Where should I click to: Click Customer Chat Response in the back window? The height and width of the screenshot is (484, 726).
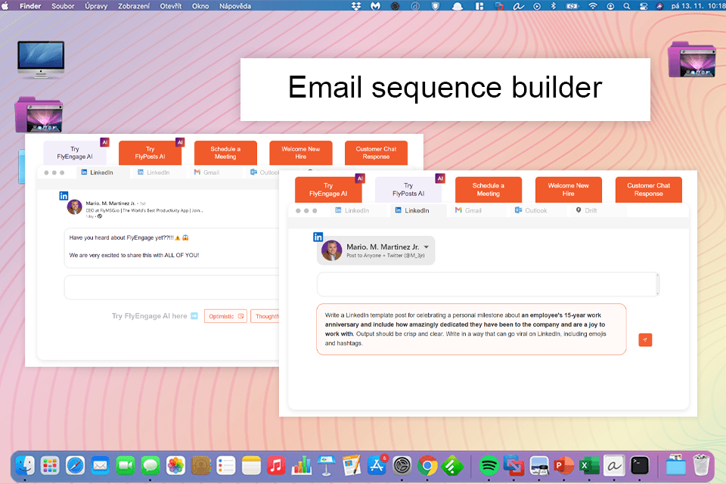coord(376,153)
